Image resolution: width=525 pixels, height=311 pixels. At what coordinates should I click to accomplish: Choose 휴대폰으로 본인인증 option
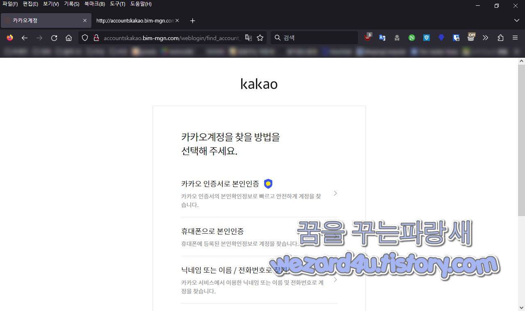(x=259, y=237)
